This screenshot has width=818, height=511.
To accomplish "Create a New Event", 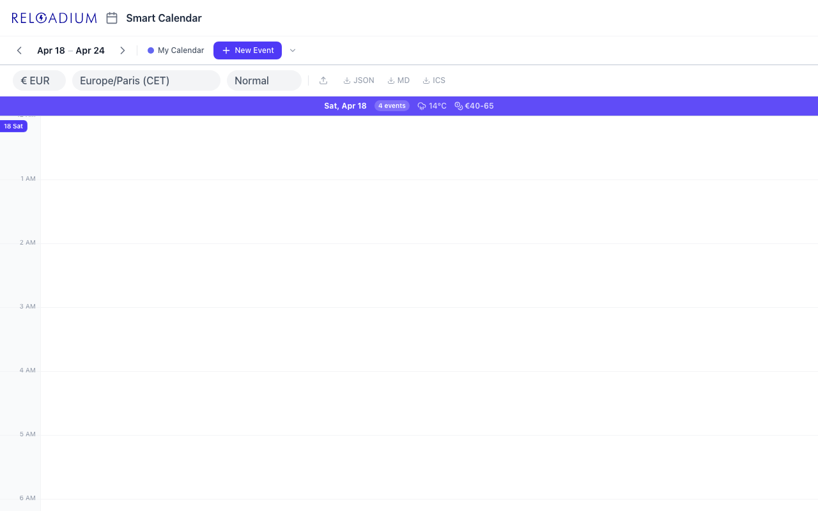I will [x=247, y=50].
